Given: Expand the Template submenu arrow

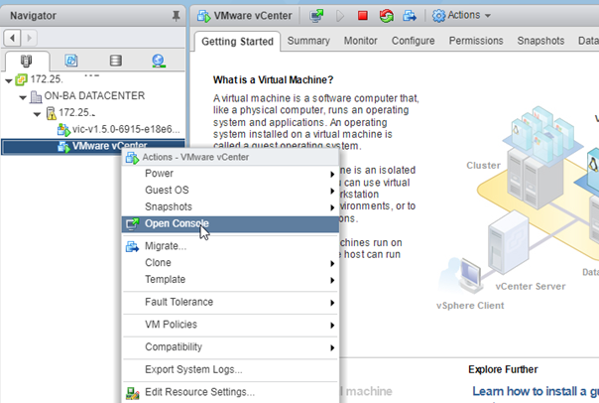Looking at the screenshot, I should 332,280.
